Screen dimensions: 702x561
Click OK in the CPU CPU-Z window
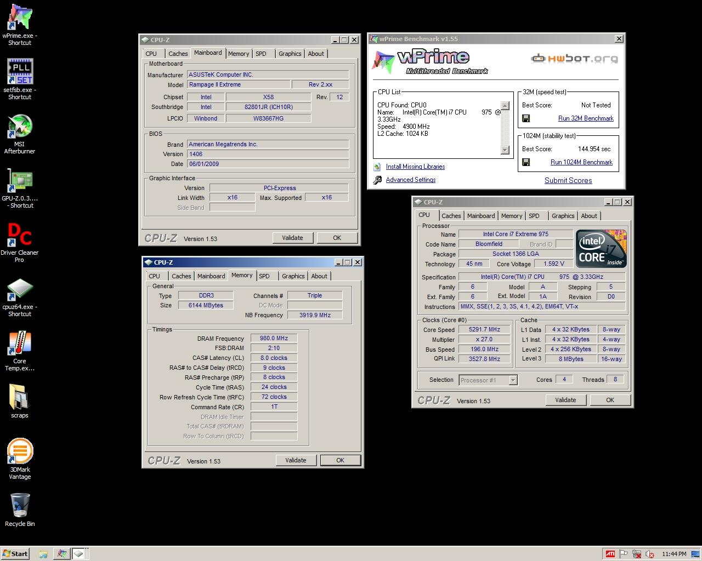[610, 400]
